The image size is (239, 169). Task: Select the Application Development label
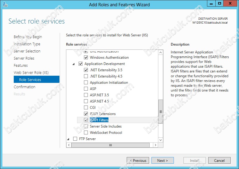[x=105, y=64]
